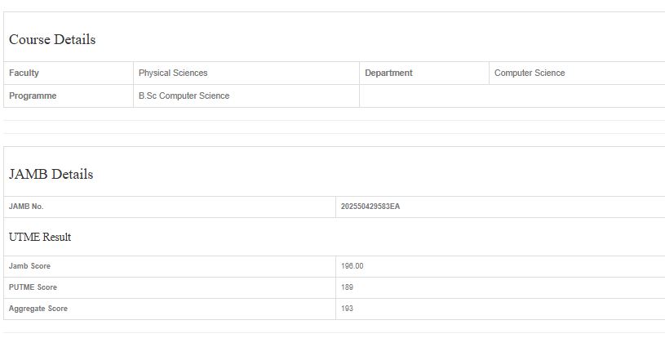Click the blank area right of UTME Result

click(x=367, y=238)
